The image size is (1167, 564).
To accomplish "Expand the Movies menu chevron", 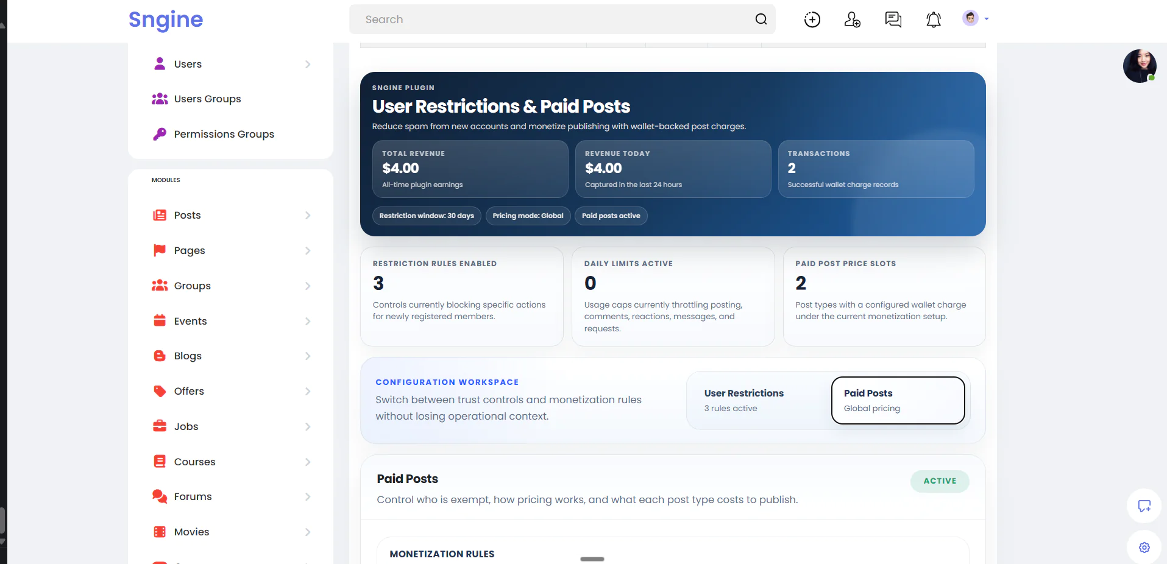I will click(308, 532).
